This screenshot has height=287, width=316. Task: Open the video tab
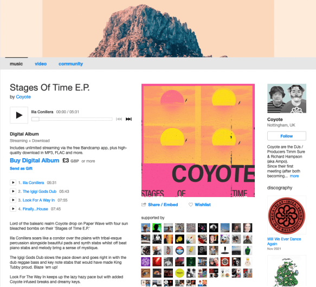click(41, 64)
